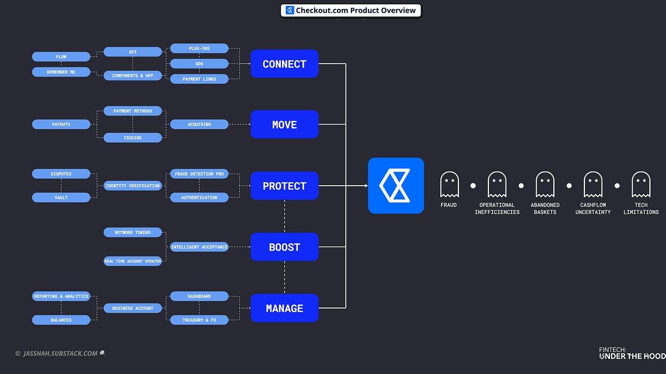
Task: Click the large Checkout.com logo tile
Action: [396, 186]
